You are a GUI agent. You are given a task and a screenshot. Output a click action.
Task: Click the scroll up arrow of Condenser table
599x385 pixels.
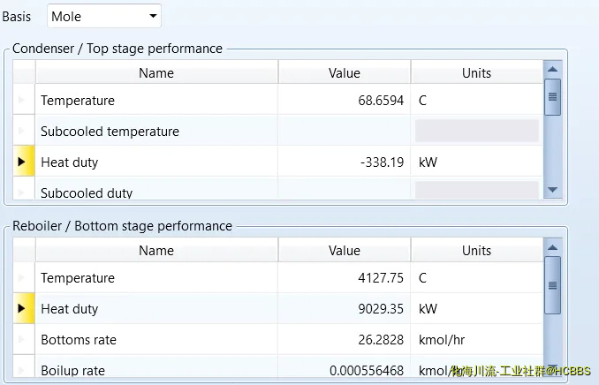point(552,69)
